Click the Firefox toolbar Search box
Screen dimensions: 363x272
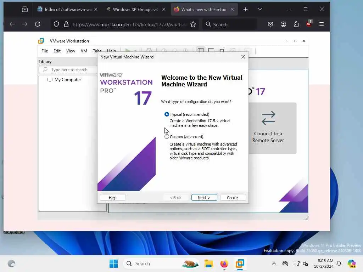pos(230,24)
